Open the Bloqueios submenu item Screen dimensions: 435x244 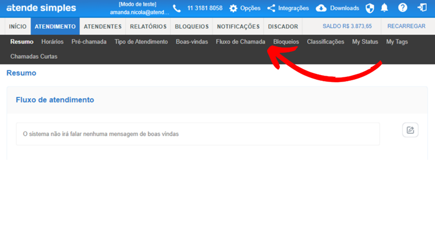click(286, 42)
